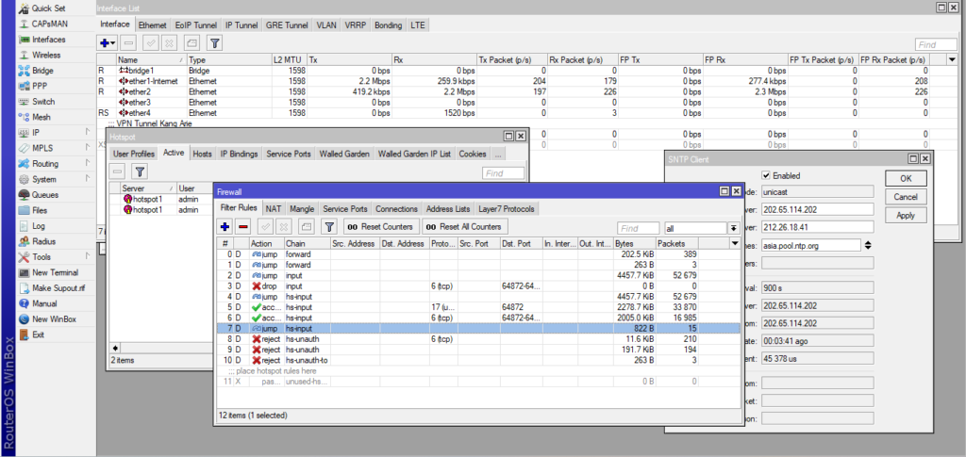Open VLAN tab in Interface List
The width and height of the screenshot is (966, 457).
(x=326, y=25)
